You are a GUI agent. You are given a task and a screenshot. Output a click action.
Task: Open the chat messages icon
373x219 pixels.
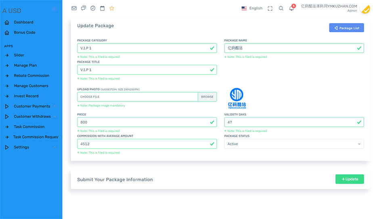point(84,8)
